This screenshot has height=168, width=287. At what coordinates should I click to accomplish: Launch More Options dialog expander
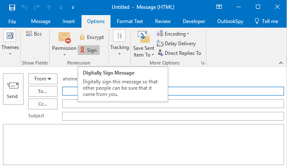coord(203,63)
